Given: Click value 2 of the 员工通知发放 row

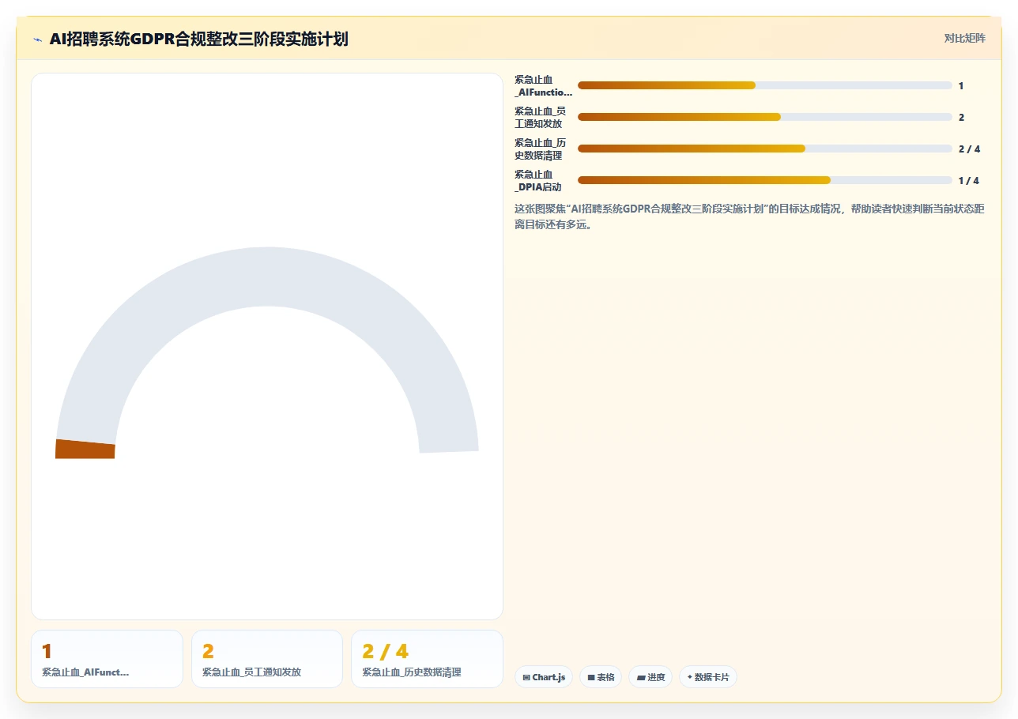Looking at the screenshot, I should pos(962,118).
